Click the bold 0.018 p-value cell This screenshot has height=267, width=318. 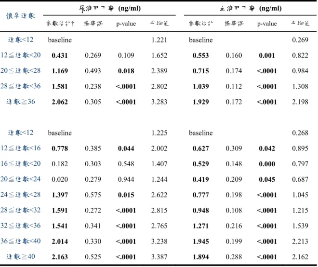(x=126, y=71)
